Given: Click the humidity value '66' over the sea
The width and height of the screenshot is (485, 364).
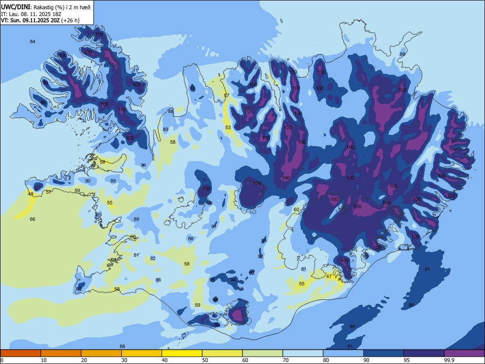Looking at the screenshot, I should pyautogui.click(x=32, y=219).
